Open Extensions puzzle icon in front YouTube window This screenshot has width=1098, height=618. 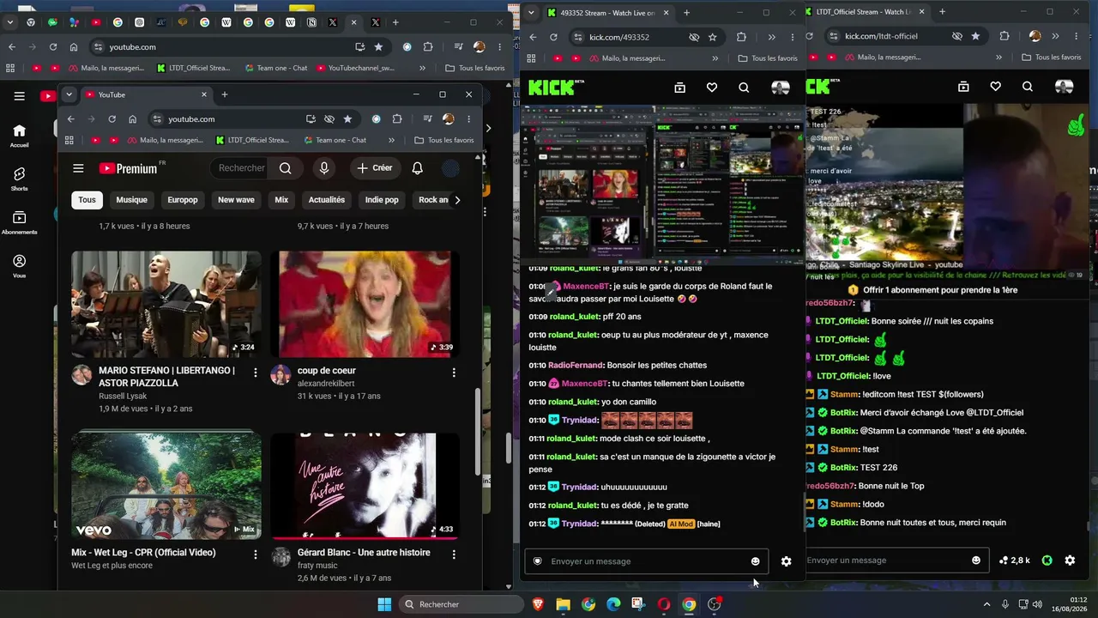pyautogui.click(x=397, y=119)
